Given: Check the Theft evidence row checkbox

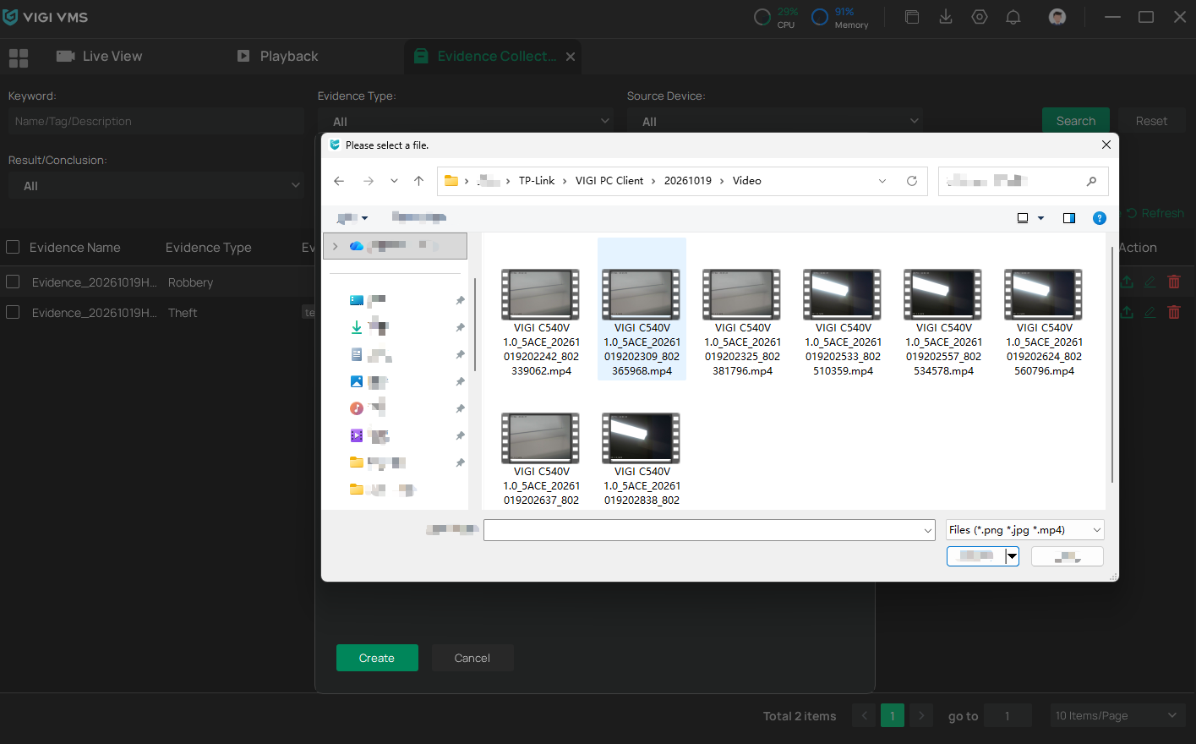Looking at the screenshot, I should click(13, 312).
